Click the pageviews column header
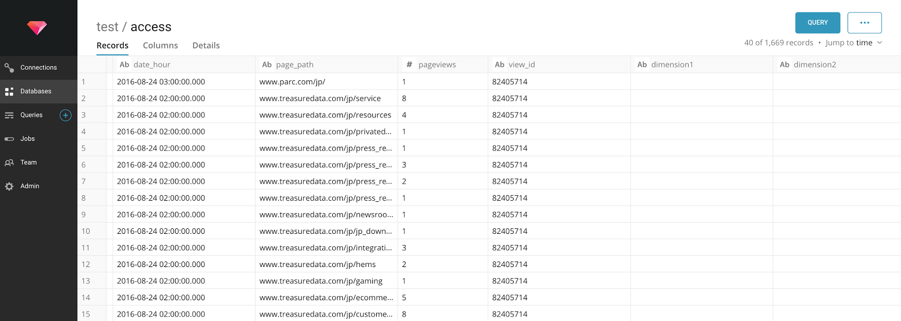The width and height of the screenshot is (901, 321). point(443,65)
